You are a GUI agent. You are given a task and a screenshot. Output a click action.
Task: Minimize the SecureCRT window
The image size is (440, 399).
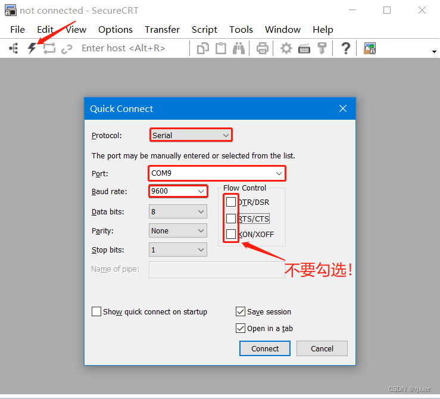(x=352, y=10)
